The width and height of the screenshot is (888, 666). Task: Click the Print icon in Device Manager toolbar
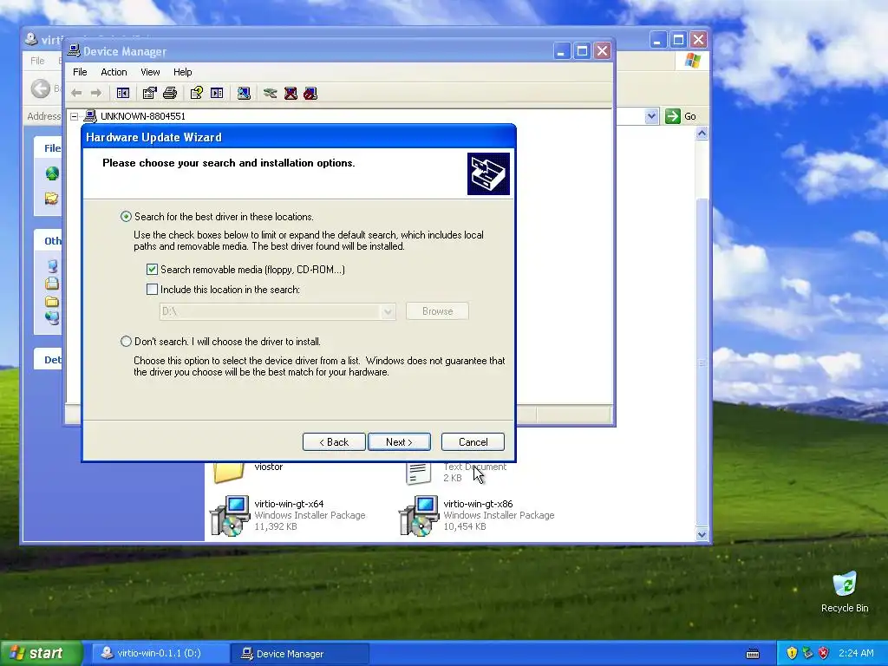point(170,93)
